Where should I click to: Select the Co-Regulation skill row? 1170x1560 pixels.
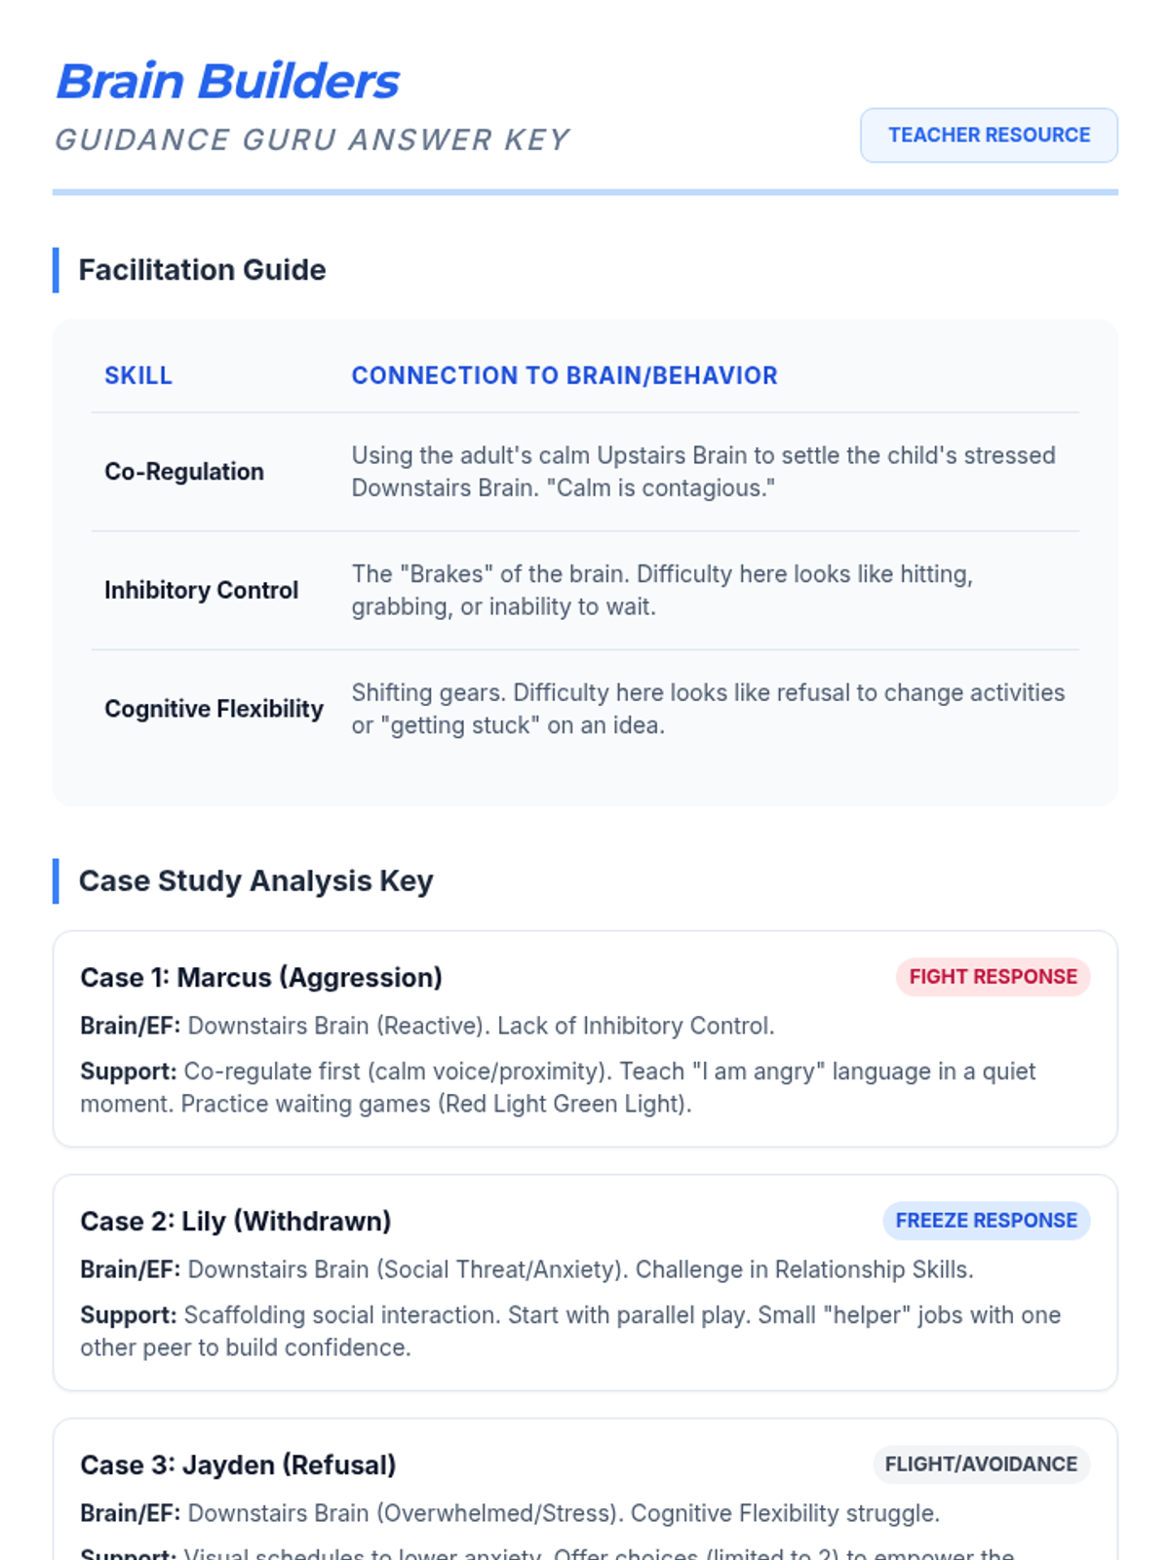(585, 472)
